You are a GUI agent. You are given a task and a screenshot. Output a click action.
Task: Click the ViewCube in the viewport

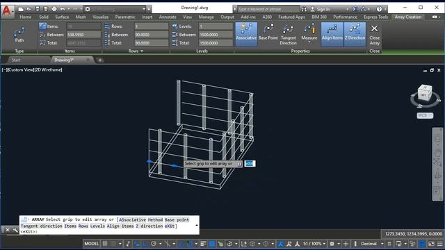pyautogui.click(x=425, y=92)
